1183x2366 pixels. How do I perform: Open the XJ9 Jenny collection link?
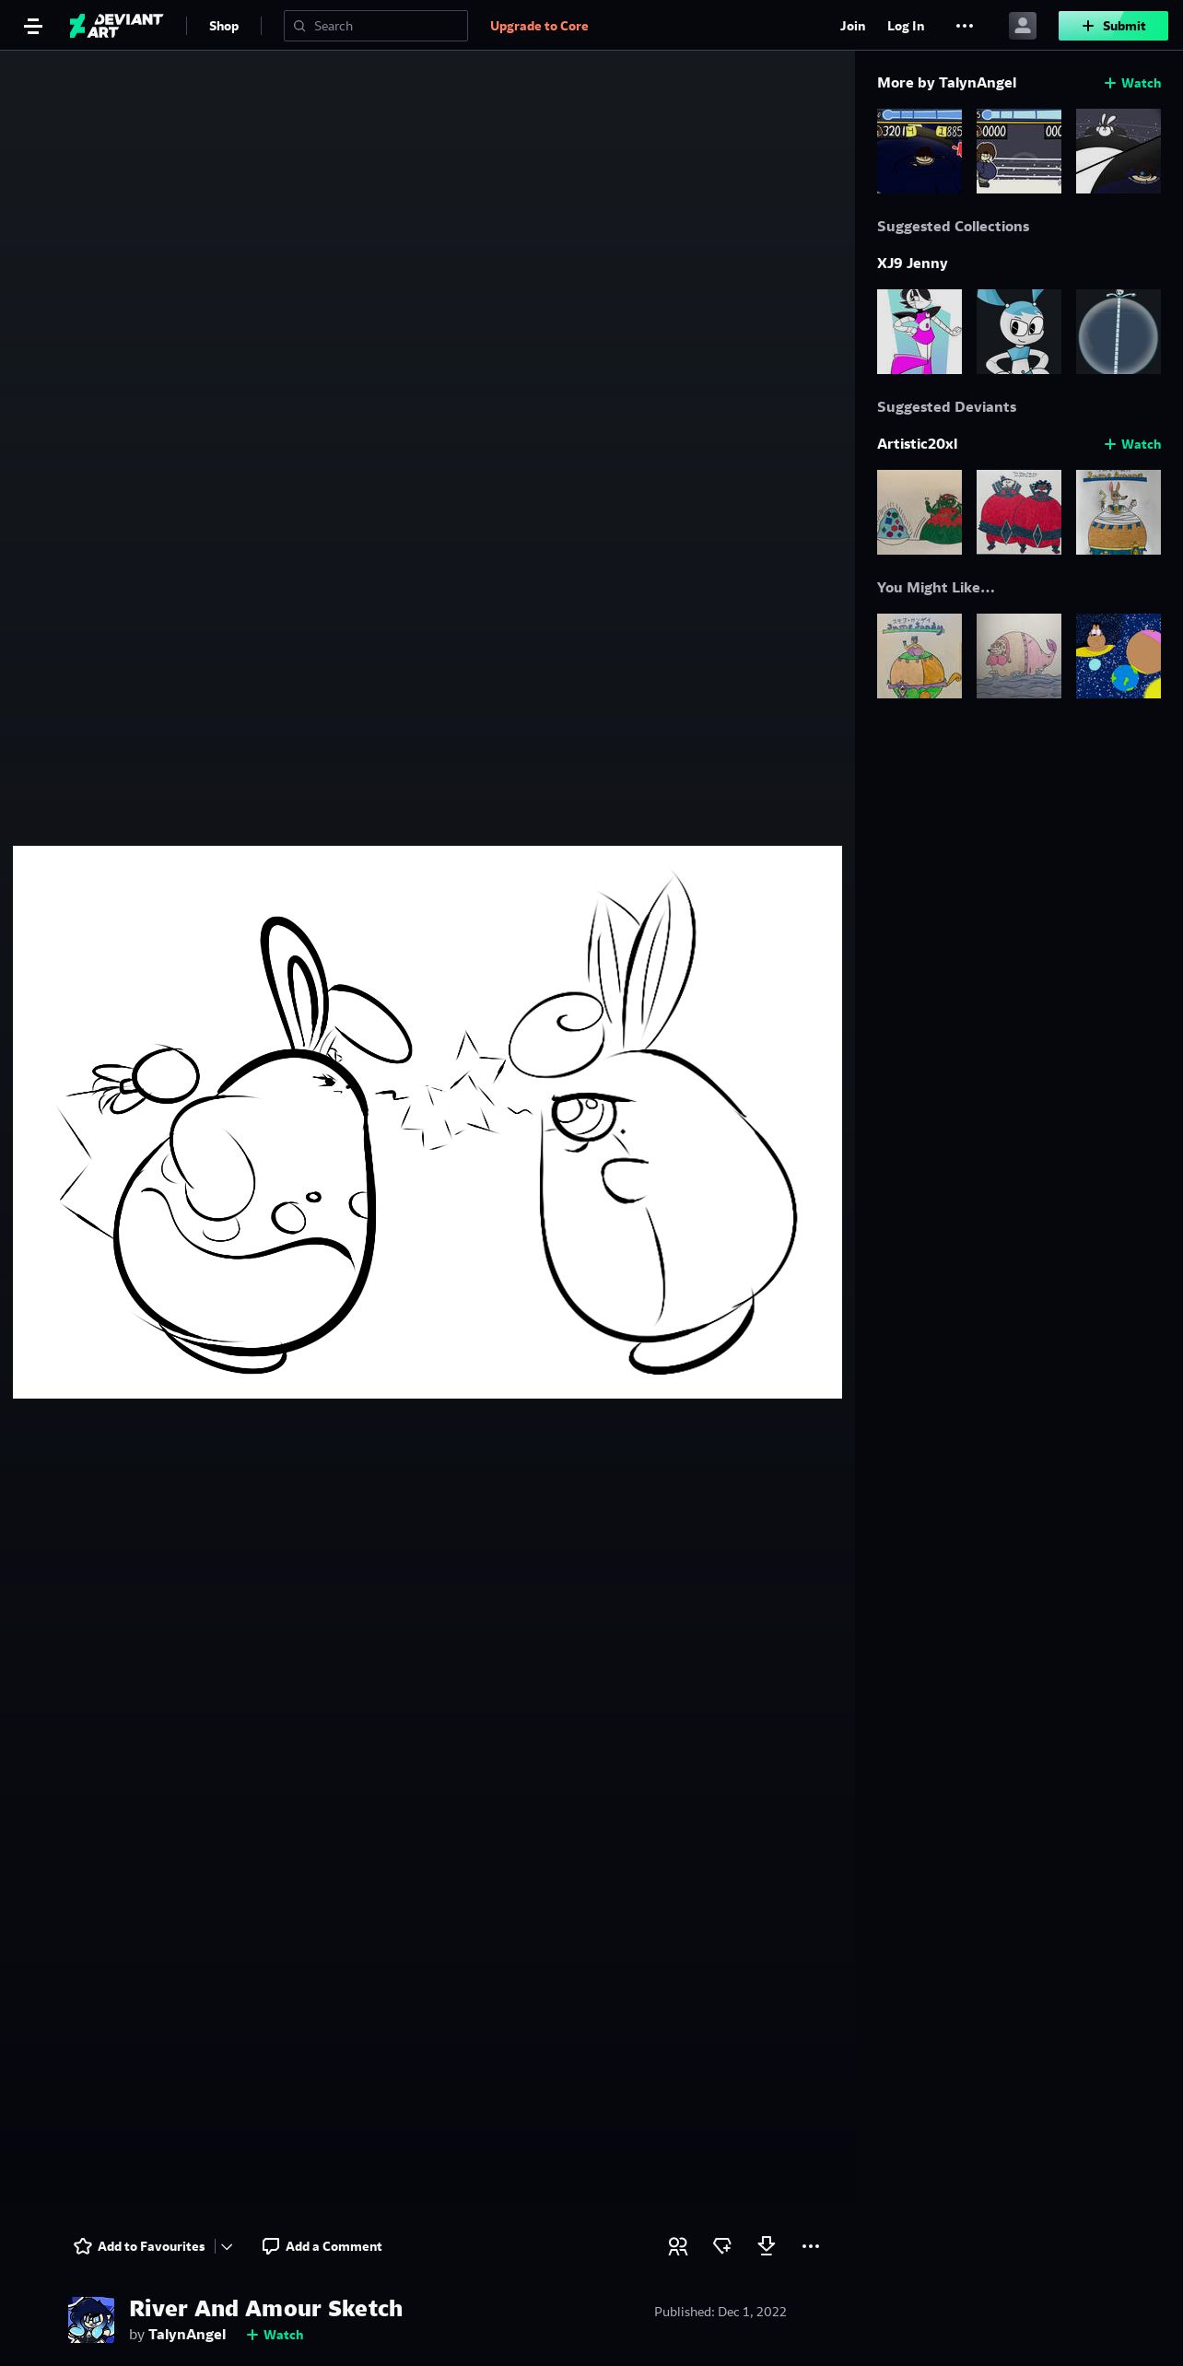(x=912, y=263)
